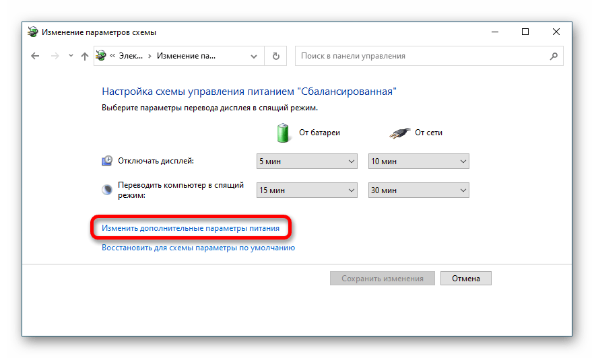Open 'Изменить дополнительные параметры питания' link
594x358 pixels.
point(191,228)
